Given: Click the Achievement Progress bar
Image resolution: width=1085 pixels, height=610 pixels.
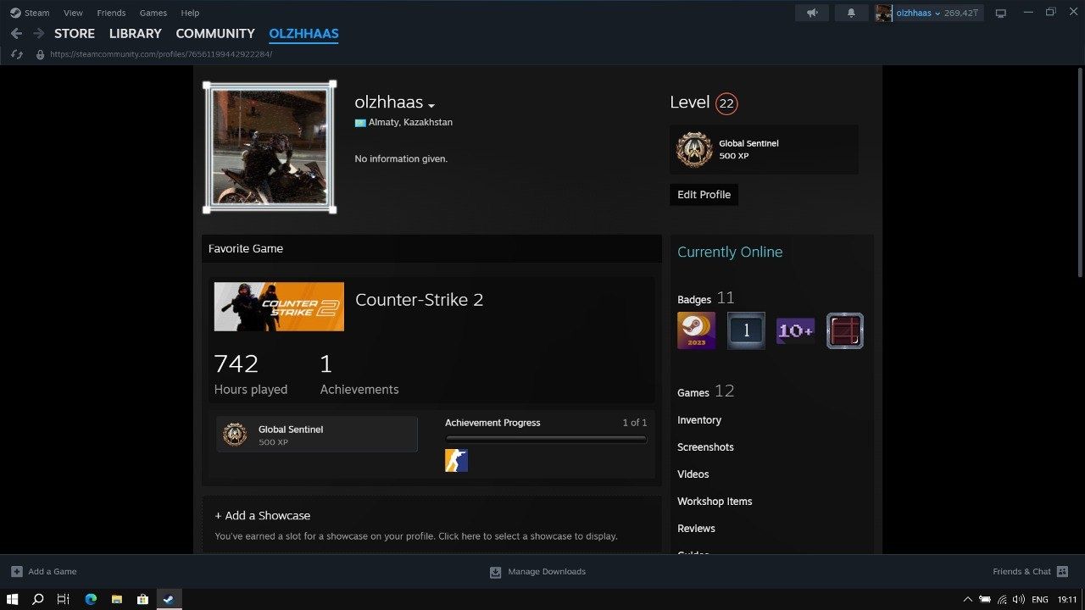Looking at the screenshot, I should pyautogui.click(x=546, y=440).
